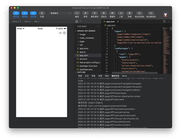Open the iPhone 5 device dropdown
Image resolution: width=181 pixels, height=140 pixels.
17,22
